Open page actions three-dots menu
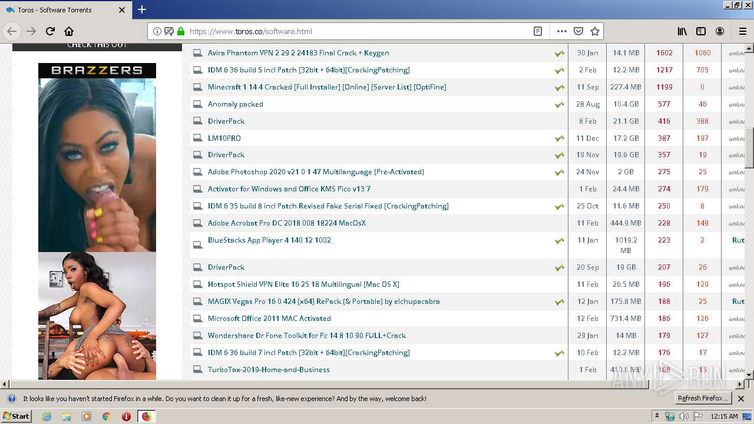 coord(562,31)
